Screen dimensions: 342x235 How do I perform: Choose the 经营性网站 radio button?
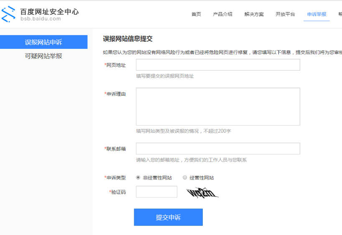(185, 177)
